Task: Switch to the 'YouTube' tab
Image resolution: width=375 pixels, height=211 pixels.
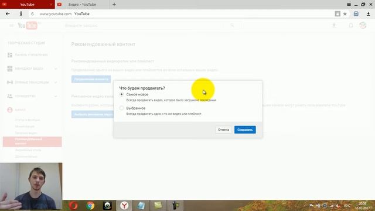Action: (x=28, y=4)
